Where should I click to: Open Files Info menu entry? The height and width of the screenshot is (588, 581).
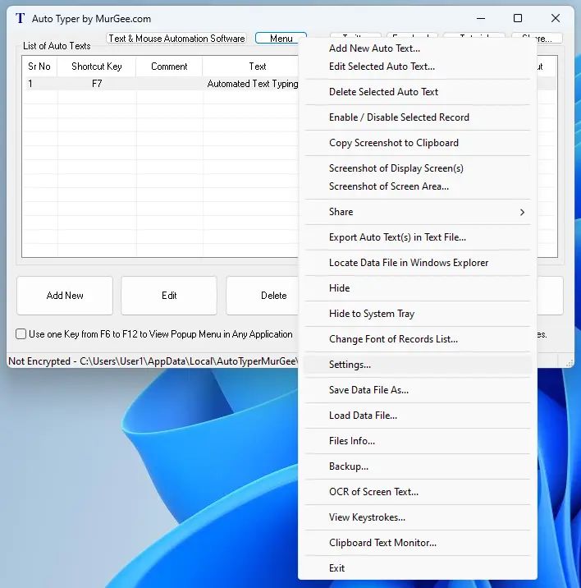pos(418,441)
